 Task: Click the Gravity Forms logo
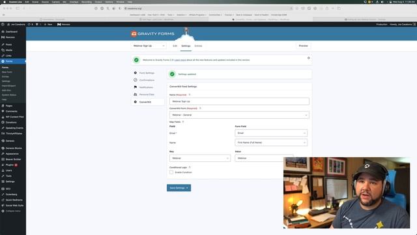point(152,34)
